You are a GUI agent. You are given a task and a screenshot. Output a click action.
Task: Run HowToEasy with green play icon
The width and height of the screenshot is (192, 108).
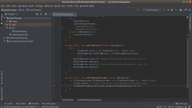tap(164, 10)
